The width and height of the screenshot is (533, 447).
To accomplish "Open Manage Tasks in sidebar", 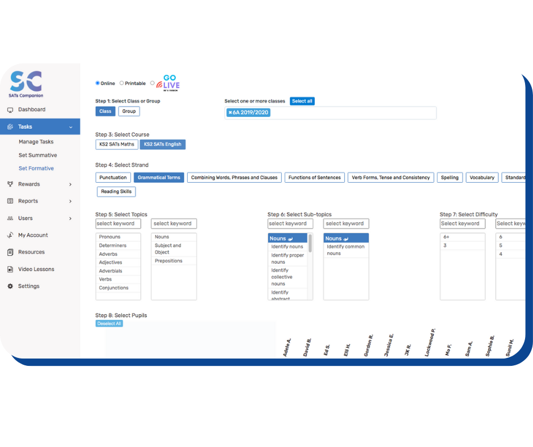I will tap(36, 142).
